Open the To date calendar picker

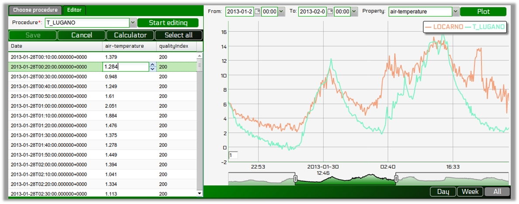point(330,12)
